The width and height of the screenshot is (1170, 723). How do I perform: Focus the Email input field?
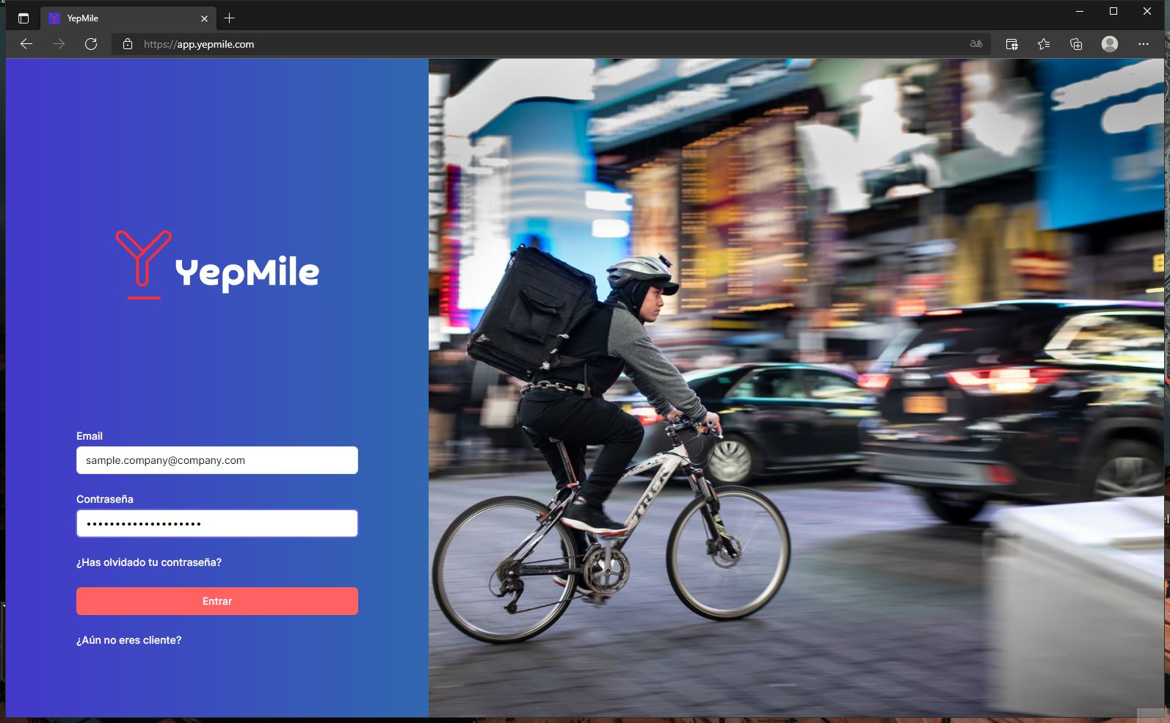[x=217, y=460]
